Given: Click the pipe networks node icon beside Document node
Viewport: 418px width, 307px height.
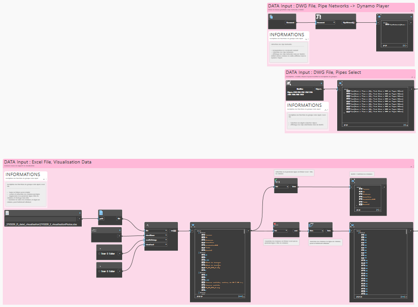Looking at the screenshot, I should coord(319,17).
